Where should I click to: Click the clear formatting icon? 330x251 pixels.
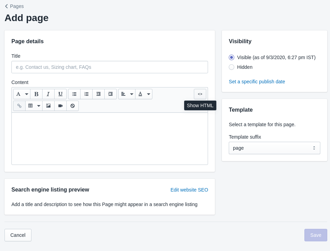click(x=72, y=105)
